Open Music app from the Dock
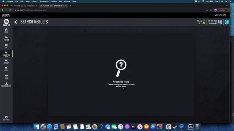The height and width of the screenshot is (131, 234). pyautogui.click(x=120, y=127)
